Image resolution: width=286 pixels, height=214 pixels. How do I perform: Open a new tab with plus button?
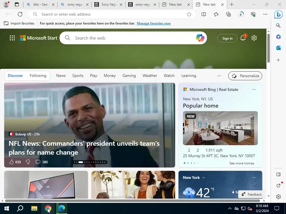[232, 4]
